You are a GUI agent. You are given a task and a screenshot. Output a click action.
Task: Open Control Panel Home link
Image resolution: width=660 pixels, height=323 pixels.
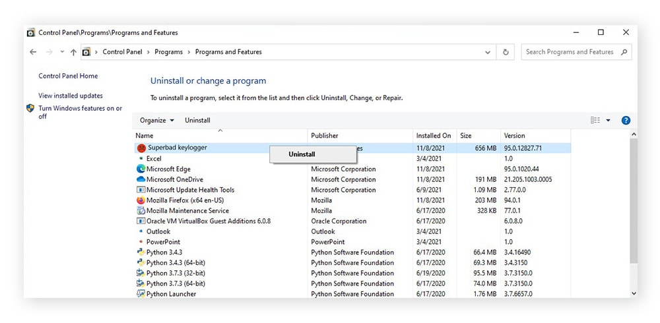68,76
